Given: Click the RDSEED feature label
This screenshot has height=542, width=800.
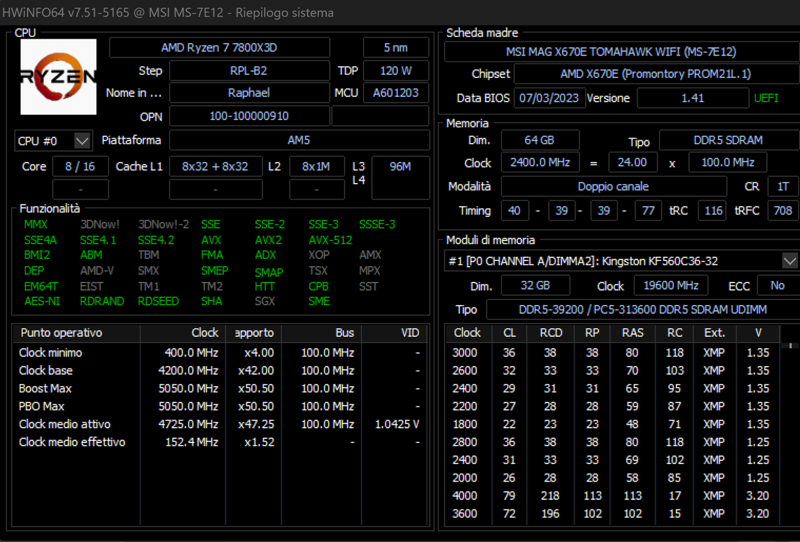Looking at the screenshot, I should click(158, 301).
